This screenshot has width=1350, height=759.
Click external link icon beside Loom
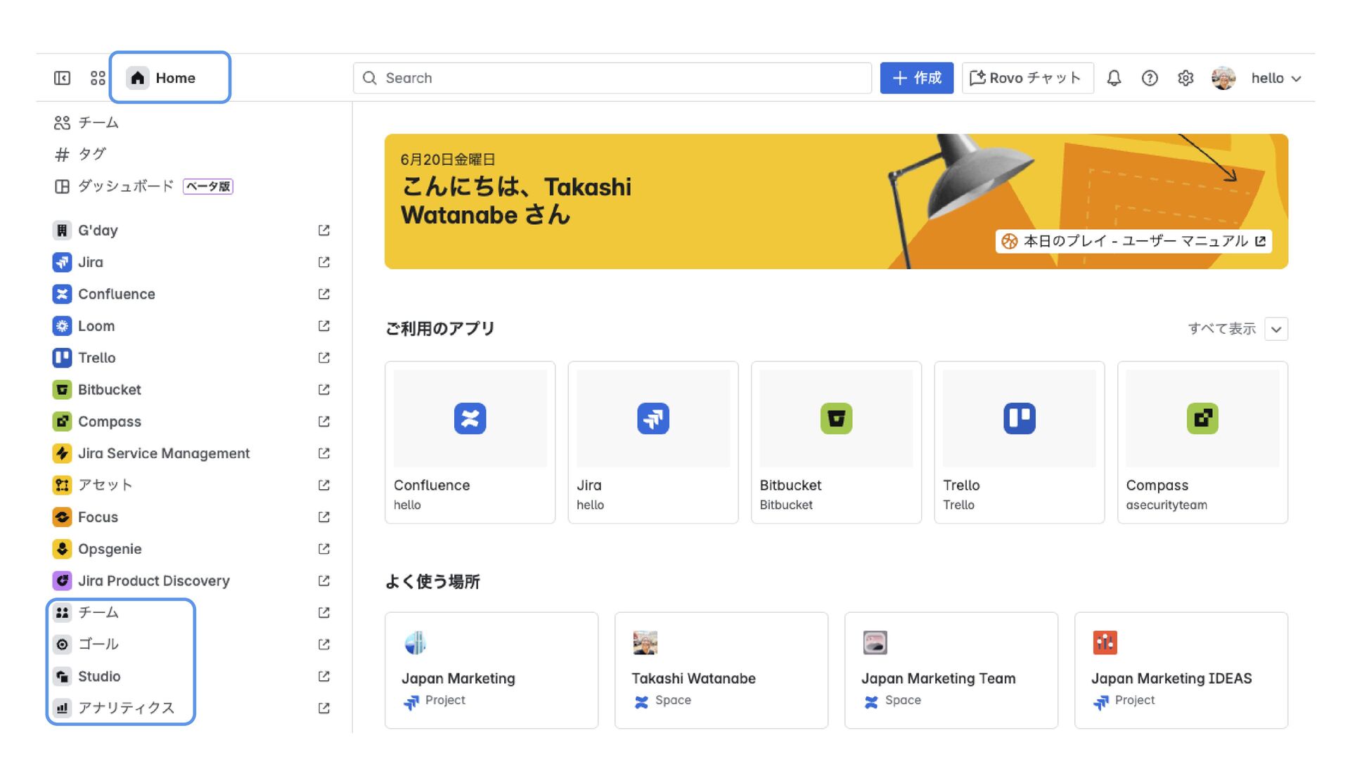coord(323,326)
